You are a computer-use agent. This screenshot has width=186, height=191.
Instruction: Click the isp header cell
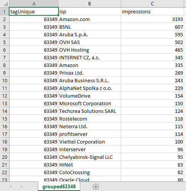(x=89, y=11)
